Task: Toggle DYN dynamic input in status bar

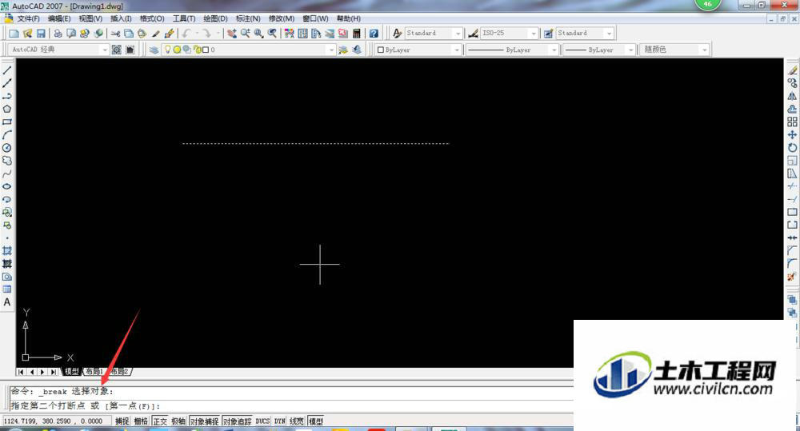Action: pyautogui.click(x=279, y=421)
